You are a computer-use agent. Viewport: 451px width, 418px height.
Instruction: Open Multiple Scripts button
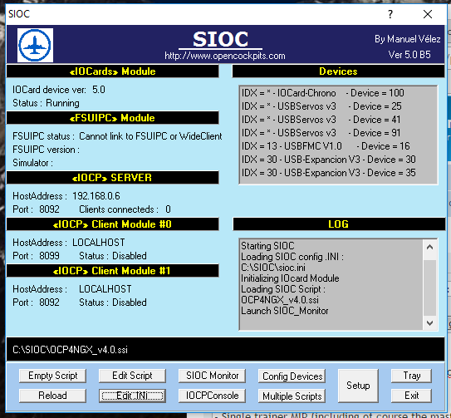click(292, 396)
